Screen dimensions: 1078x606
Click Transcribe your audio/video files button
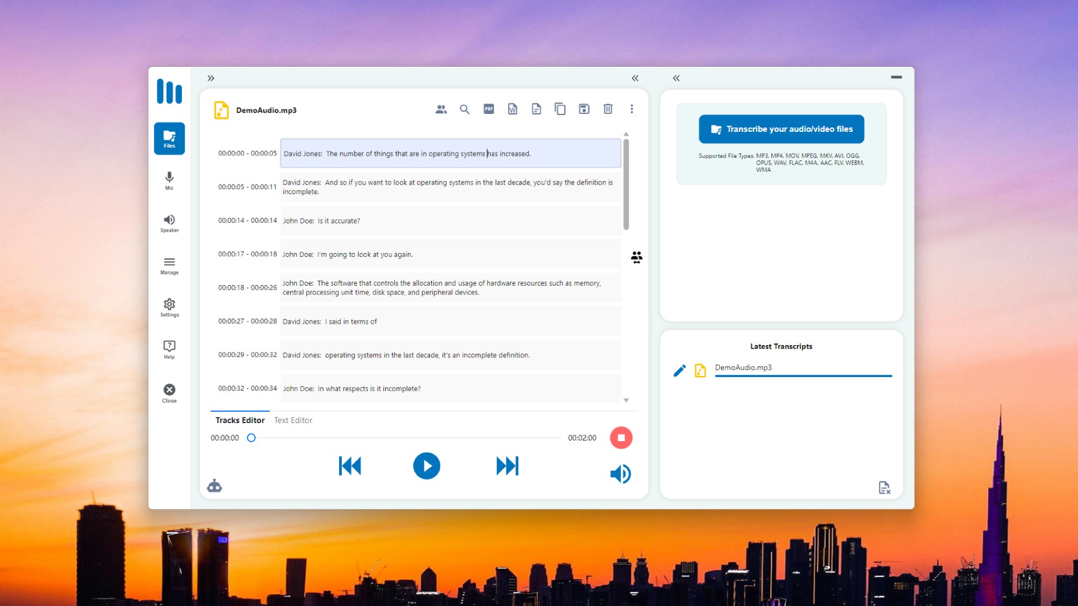(781, 129)
